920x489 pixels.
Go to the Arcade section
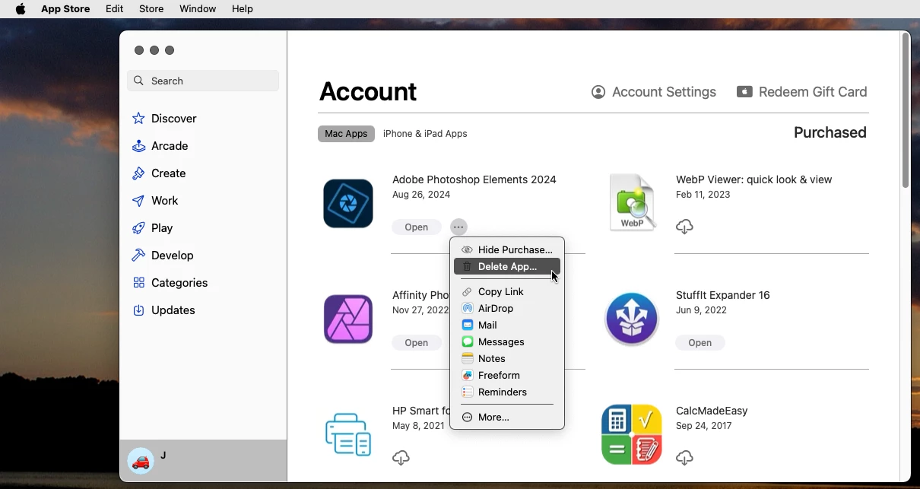[x=160, y=146]
